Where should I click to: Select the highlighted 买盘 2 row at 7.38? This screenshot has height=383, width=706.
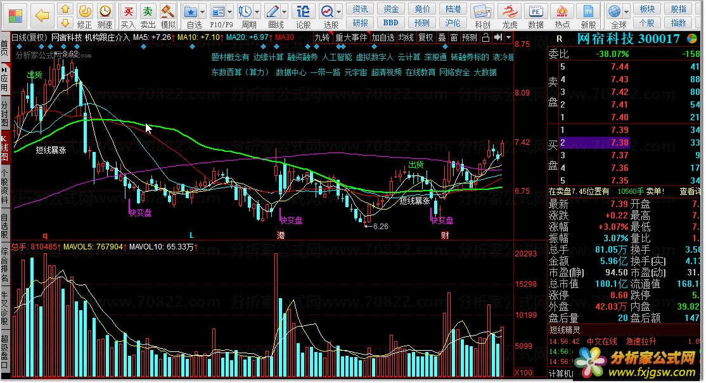(594, 143)
